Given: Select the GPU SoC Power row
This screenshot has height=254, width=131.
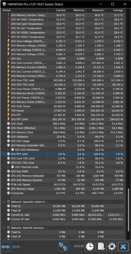Looking at the screenshot, I should pos(63,98).
